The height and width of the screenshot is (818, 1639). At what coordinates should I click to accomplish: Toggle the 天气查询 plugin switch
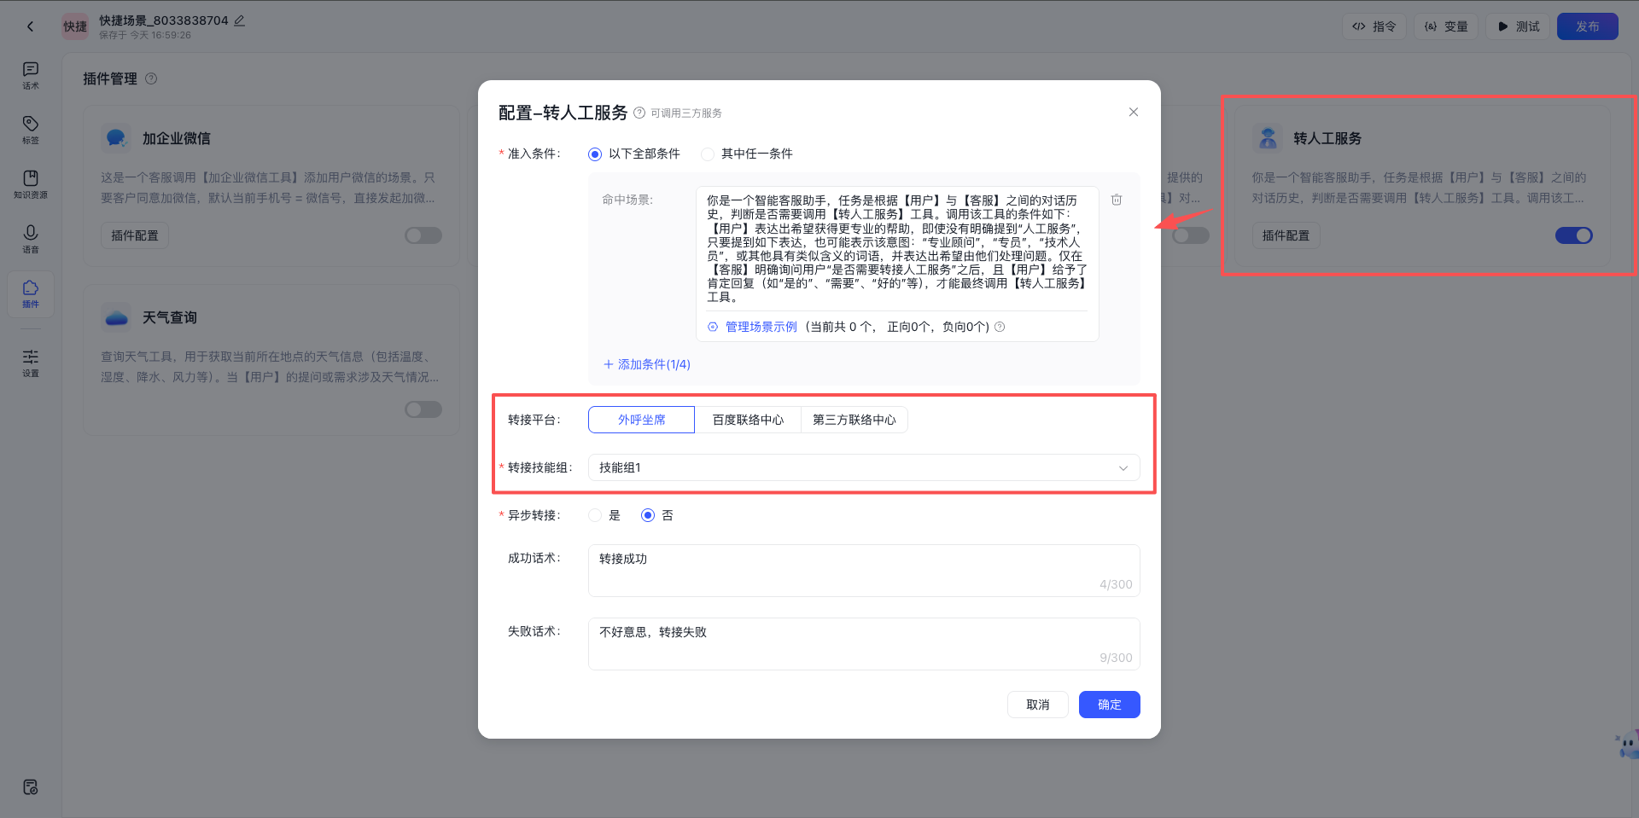(423, 409)
